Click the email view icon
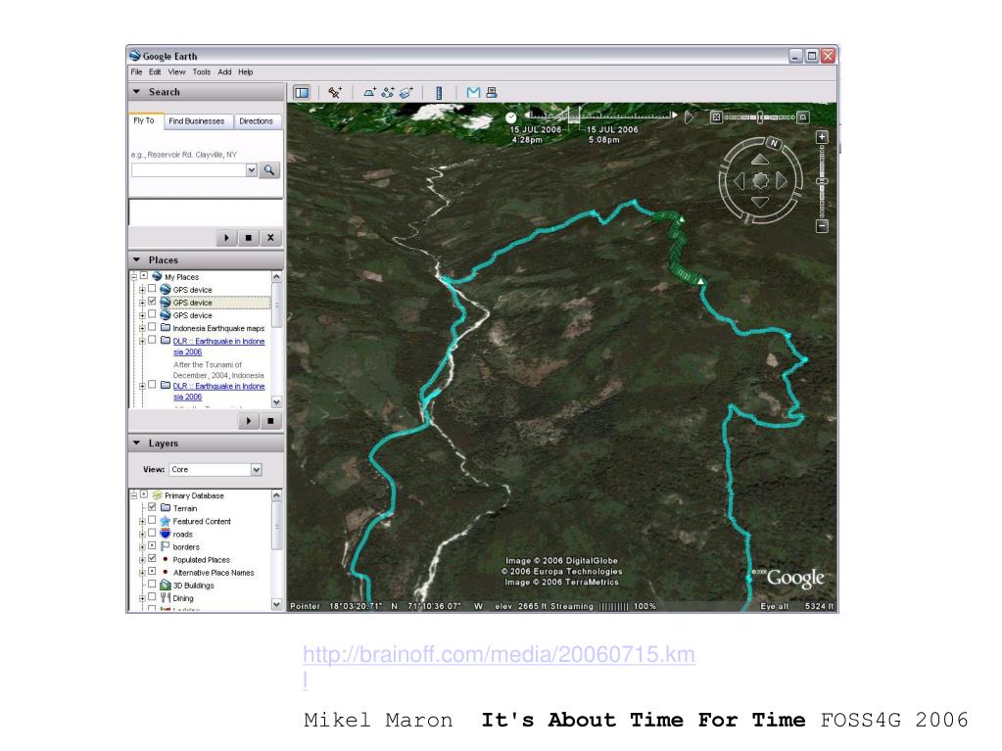 (x=473, y=93)
